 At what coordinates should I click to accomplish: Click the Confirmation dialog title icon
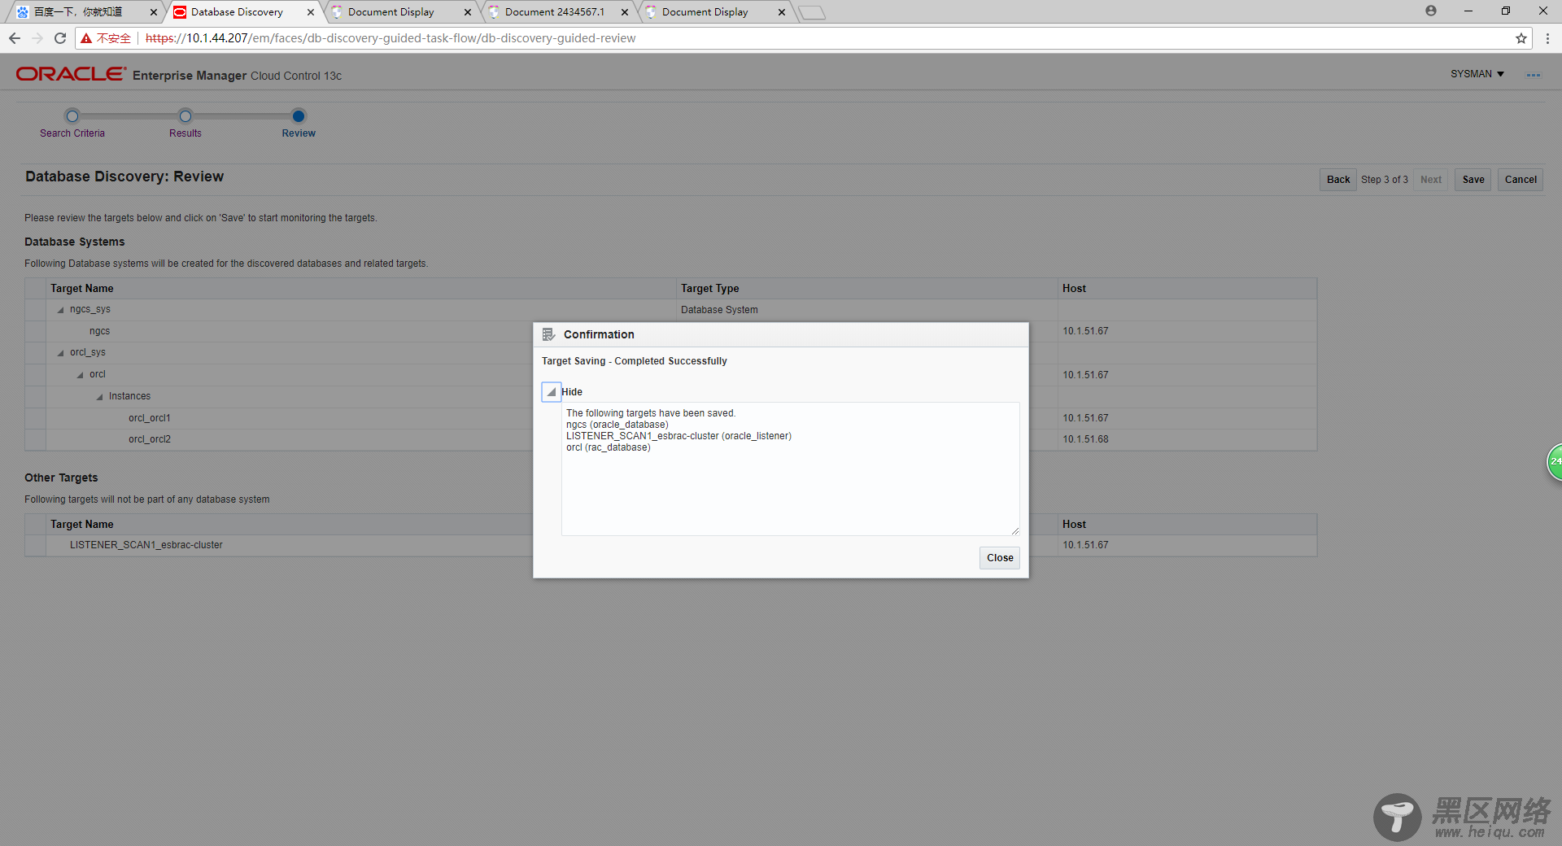click(x=549, y=334)
